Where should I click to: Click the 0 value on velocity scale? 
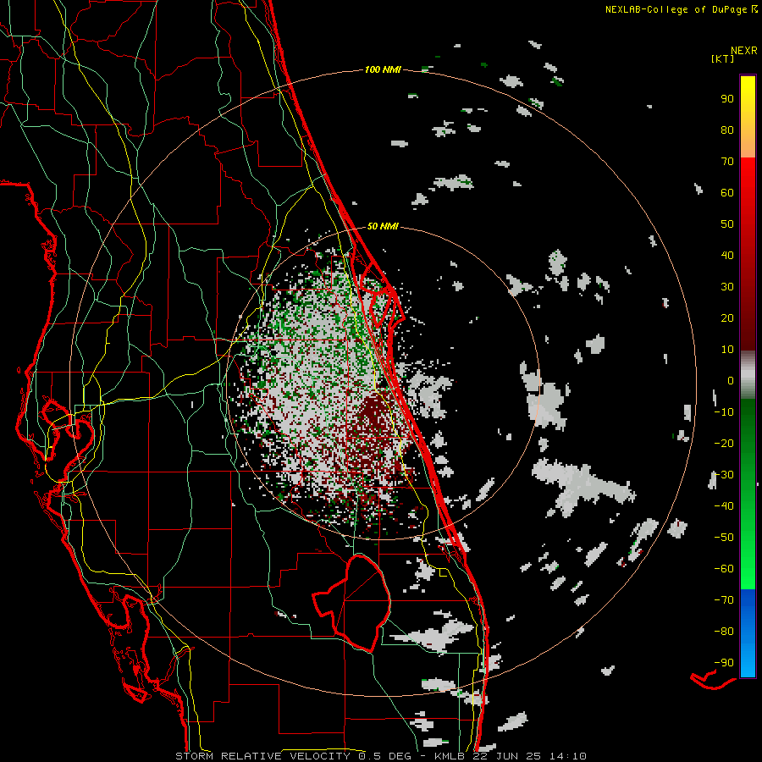point(731,380)
